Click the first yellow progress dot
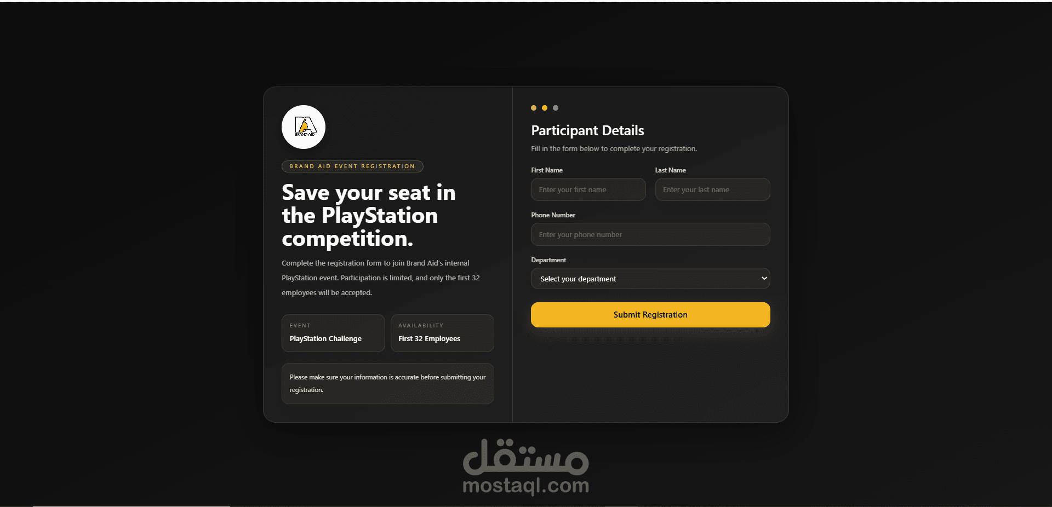1052x507 pixels. point(534,108)
